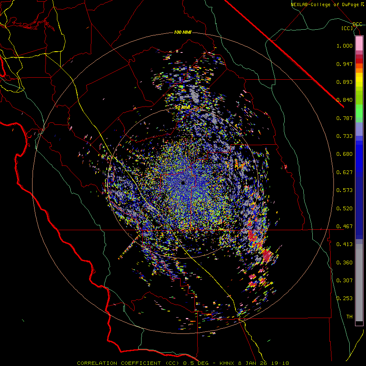Select the 0.680 scale value
The image size is (366, 366).
(344, 154)
